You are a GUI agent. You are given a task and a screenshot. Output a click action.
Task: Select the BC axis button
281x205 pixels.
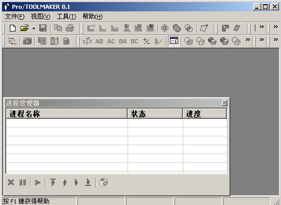point(134,41)
